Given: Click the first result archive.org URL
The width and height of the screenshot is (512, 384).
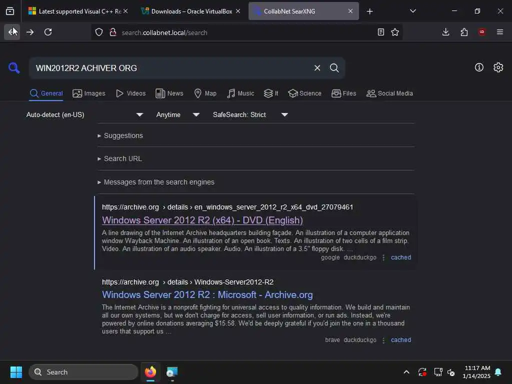Looking at the screenshot, I should [227, 207].
